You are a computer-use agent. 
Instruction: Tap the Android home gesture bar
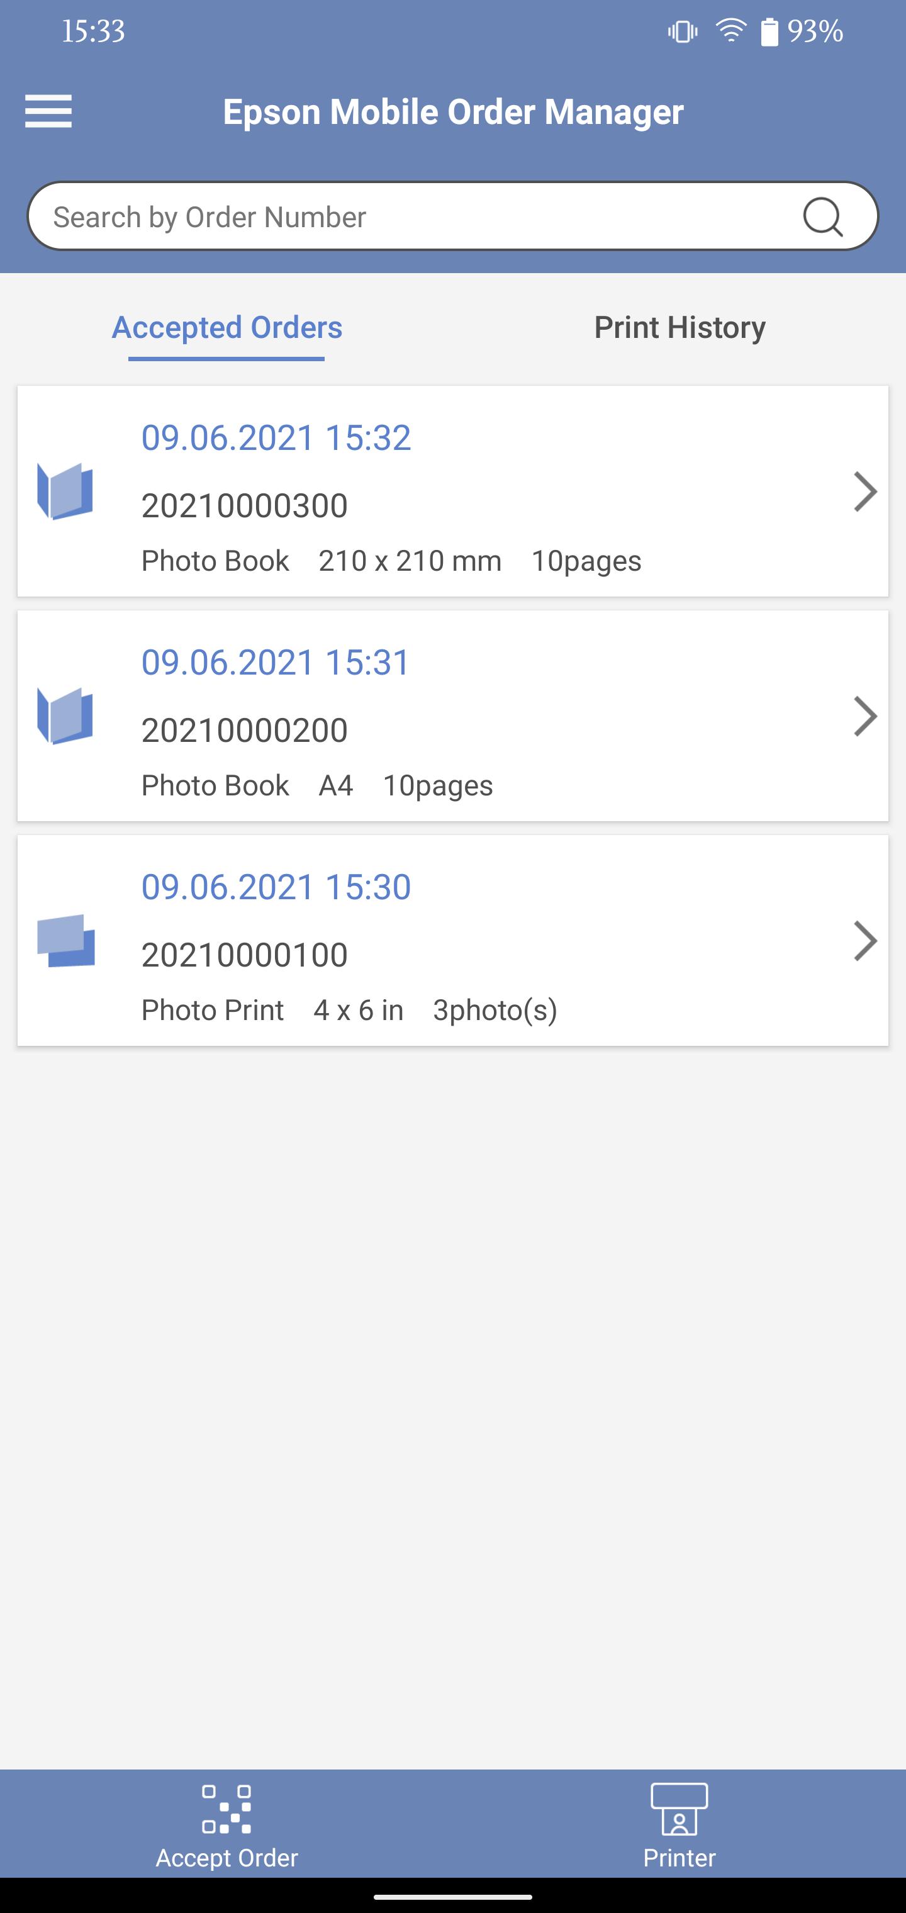(x=453, y=1897)
